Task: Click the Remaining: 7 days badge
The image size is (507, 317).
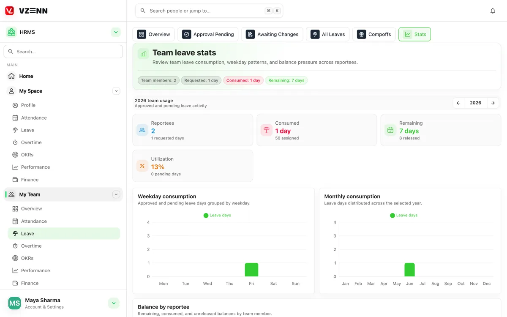Action: [x=286, y=80]
